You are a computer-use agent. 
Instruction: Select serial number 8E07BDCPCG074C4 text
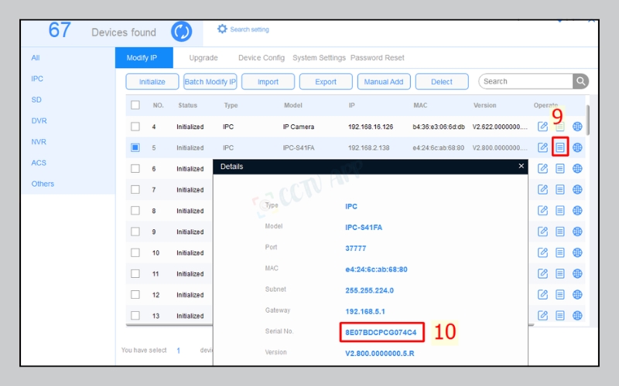coord(381,333)
